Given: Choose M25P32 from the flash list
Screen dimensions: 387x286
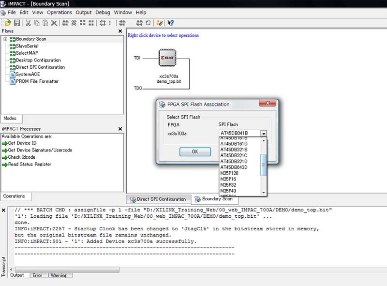Looking at the screenshot, I should [239, 185].
